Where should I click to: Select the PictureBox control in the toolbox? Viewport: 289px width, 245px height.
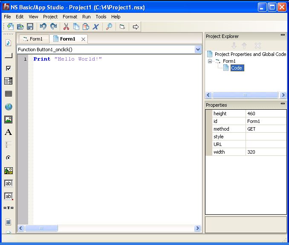click(x=9, y=171)
